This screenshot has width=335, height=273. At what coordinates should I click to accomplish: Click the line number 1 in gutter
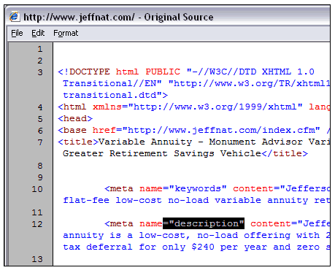tap(40, 49)
